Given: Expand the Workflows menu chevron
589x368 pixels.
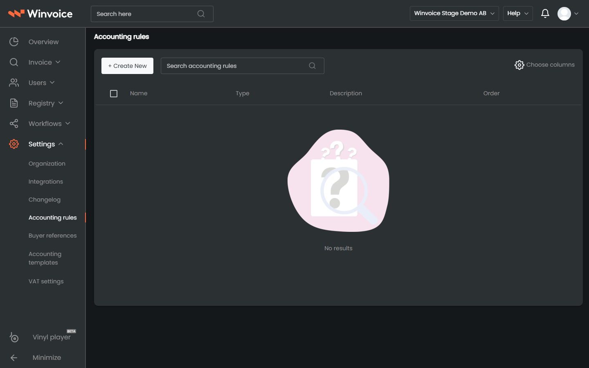Looking at the screenshot, I should pyautogui.click(x=67, y=123).
